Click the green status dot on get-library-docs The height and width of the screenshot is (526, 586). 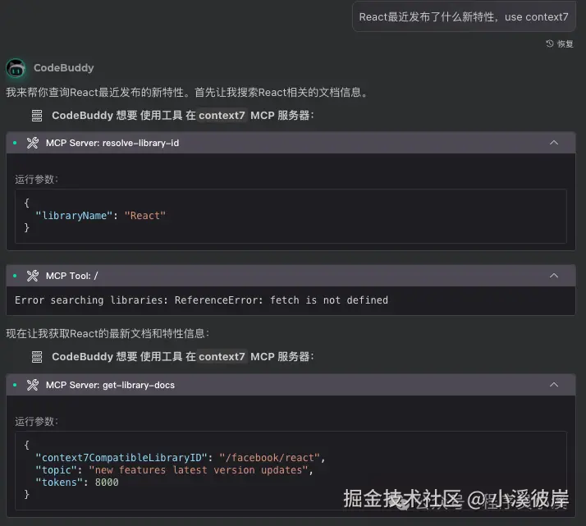[x=15, y=385]
